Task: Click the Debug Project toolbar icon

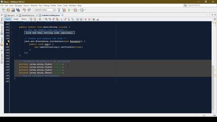Action: coord(75,10)
